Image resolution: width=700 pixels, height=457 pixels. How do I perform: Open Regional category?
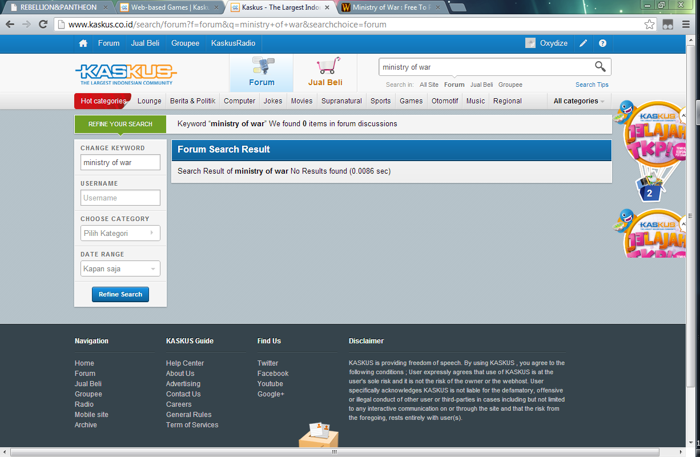(508, 101)
